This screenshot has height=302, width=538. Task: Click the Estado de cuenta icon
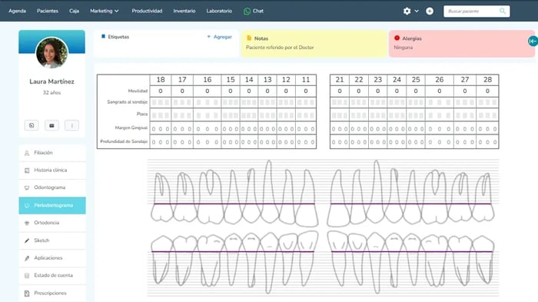click(27, 276)
